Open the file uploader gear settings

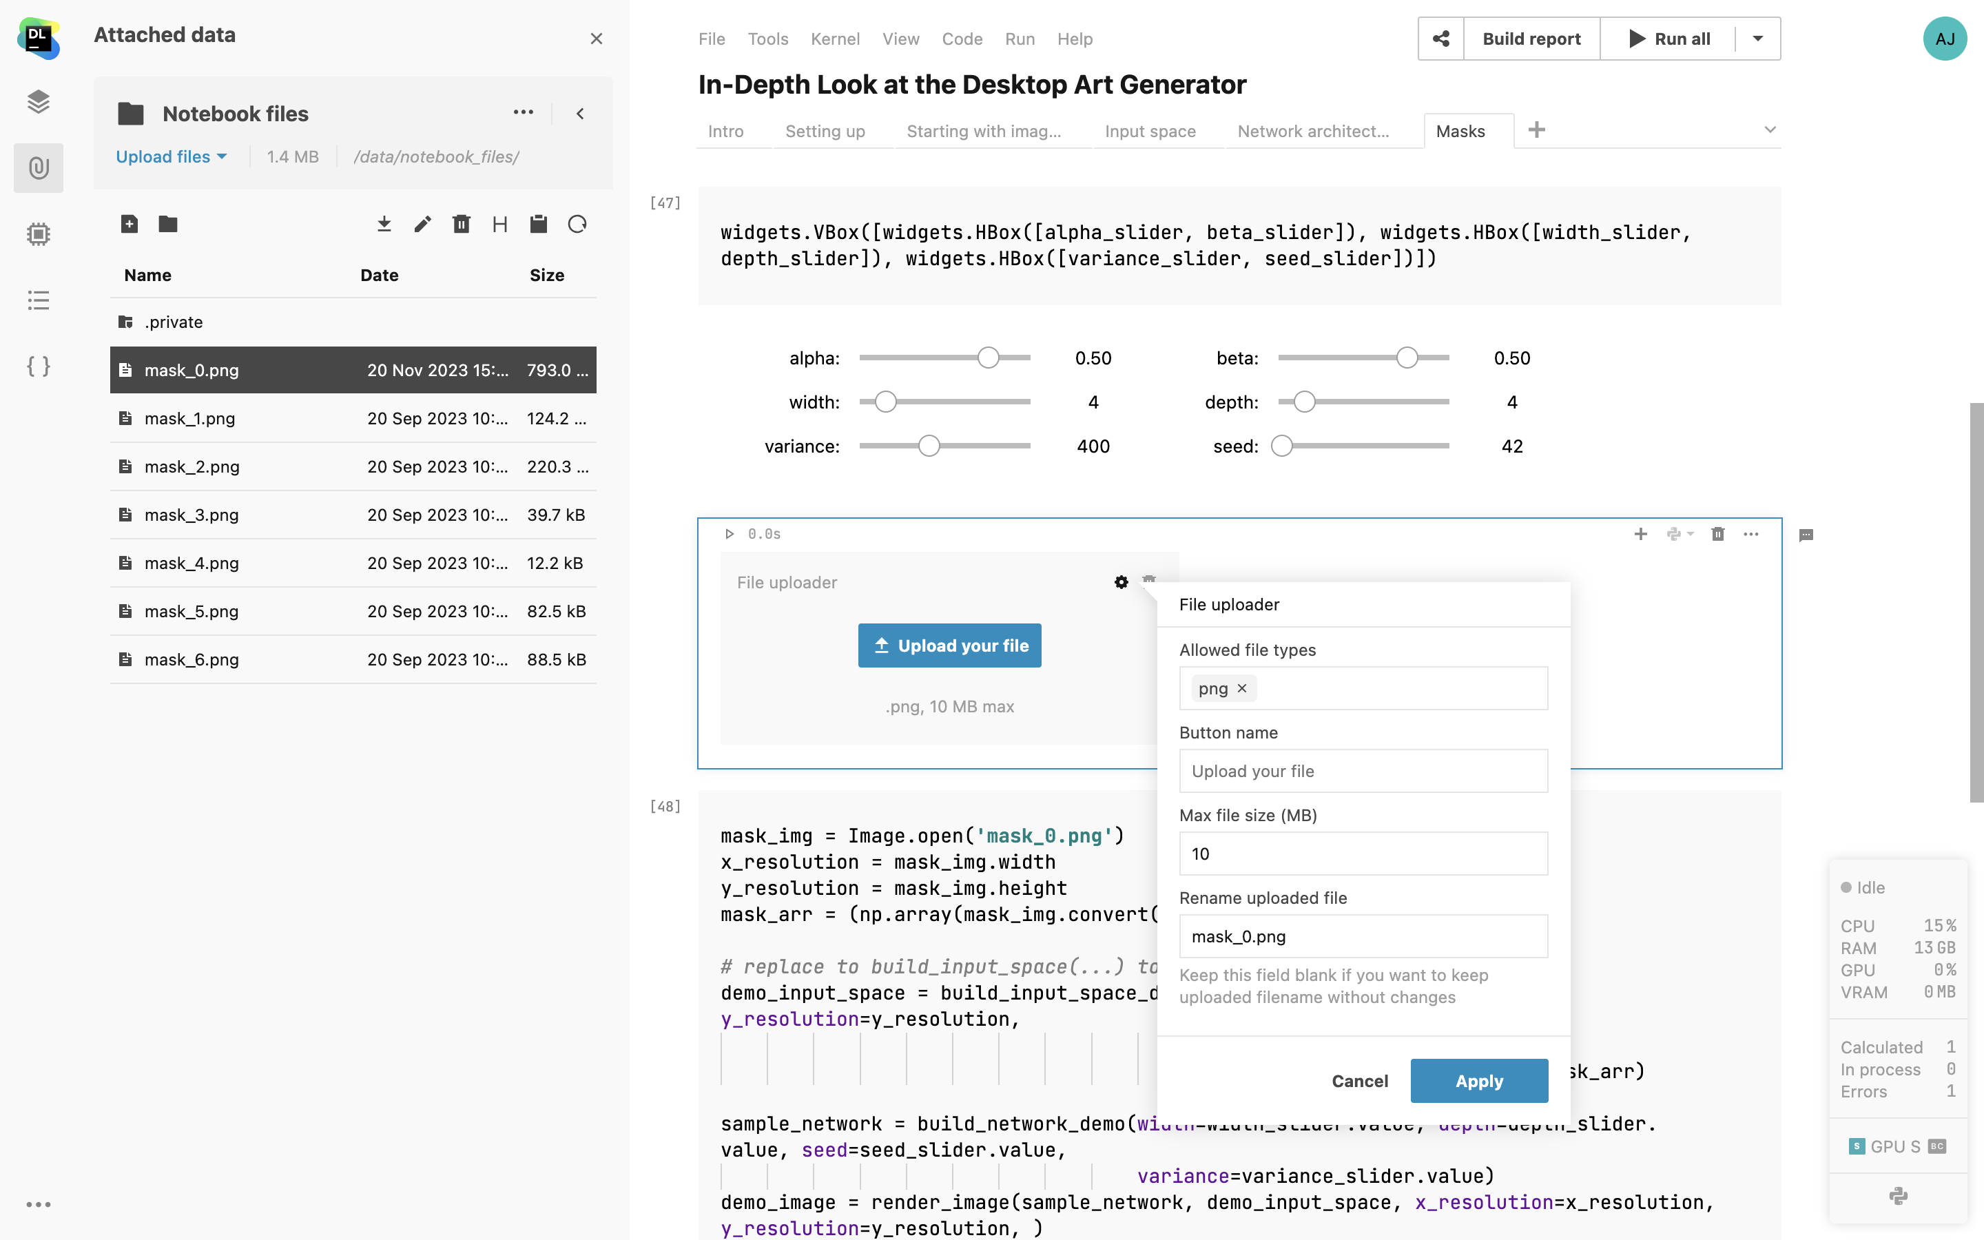(1121, 582)
